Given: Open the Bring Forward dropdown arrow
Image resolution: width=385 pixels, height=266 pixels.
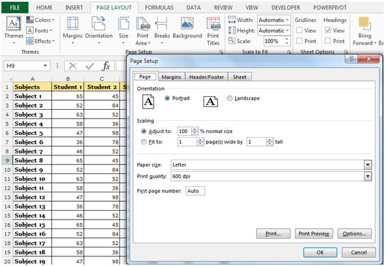Looking at the screenshot, I should point(375,43).
